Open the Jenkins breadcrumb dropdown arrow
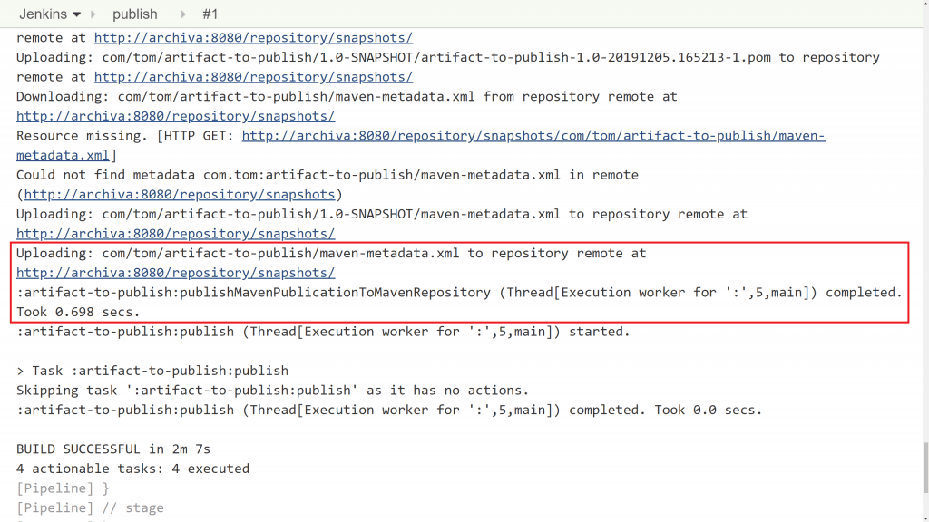This screenshot has height=522, width=929. tap(76, 14)
